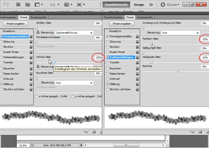Select Pinselform in the left panel list
This screenshot has width=209, height=148.
pos(9,31)
